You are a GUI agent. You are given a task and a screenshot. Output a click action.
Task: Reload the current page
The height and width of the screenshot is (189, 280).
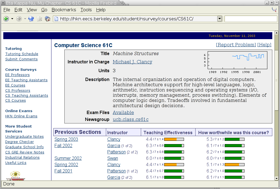(x=31, y=19)
